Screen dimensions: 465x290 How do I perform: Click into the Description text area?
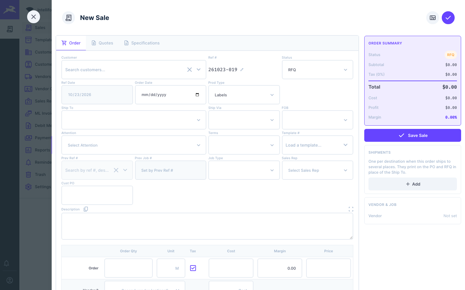[207, 226]
